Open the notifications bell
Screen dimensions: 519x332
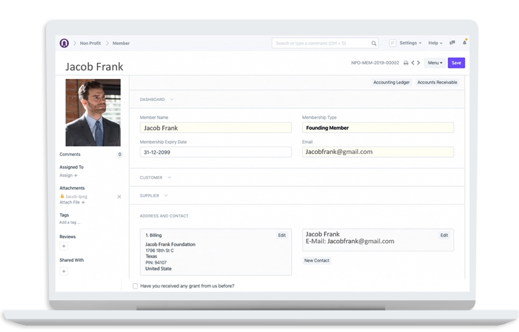pyautogui.click(x=465, y=42)
